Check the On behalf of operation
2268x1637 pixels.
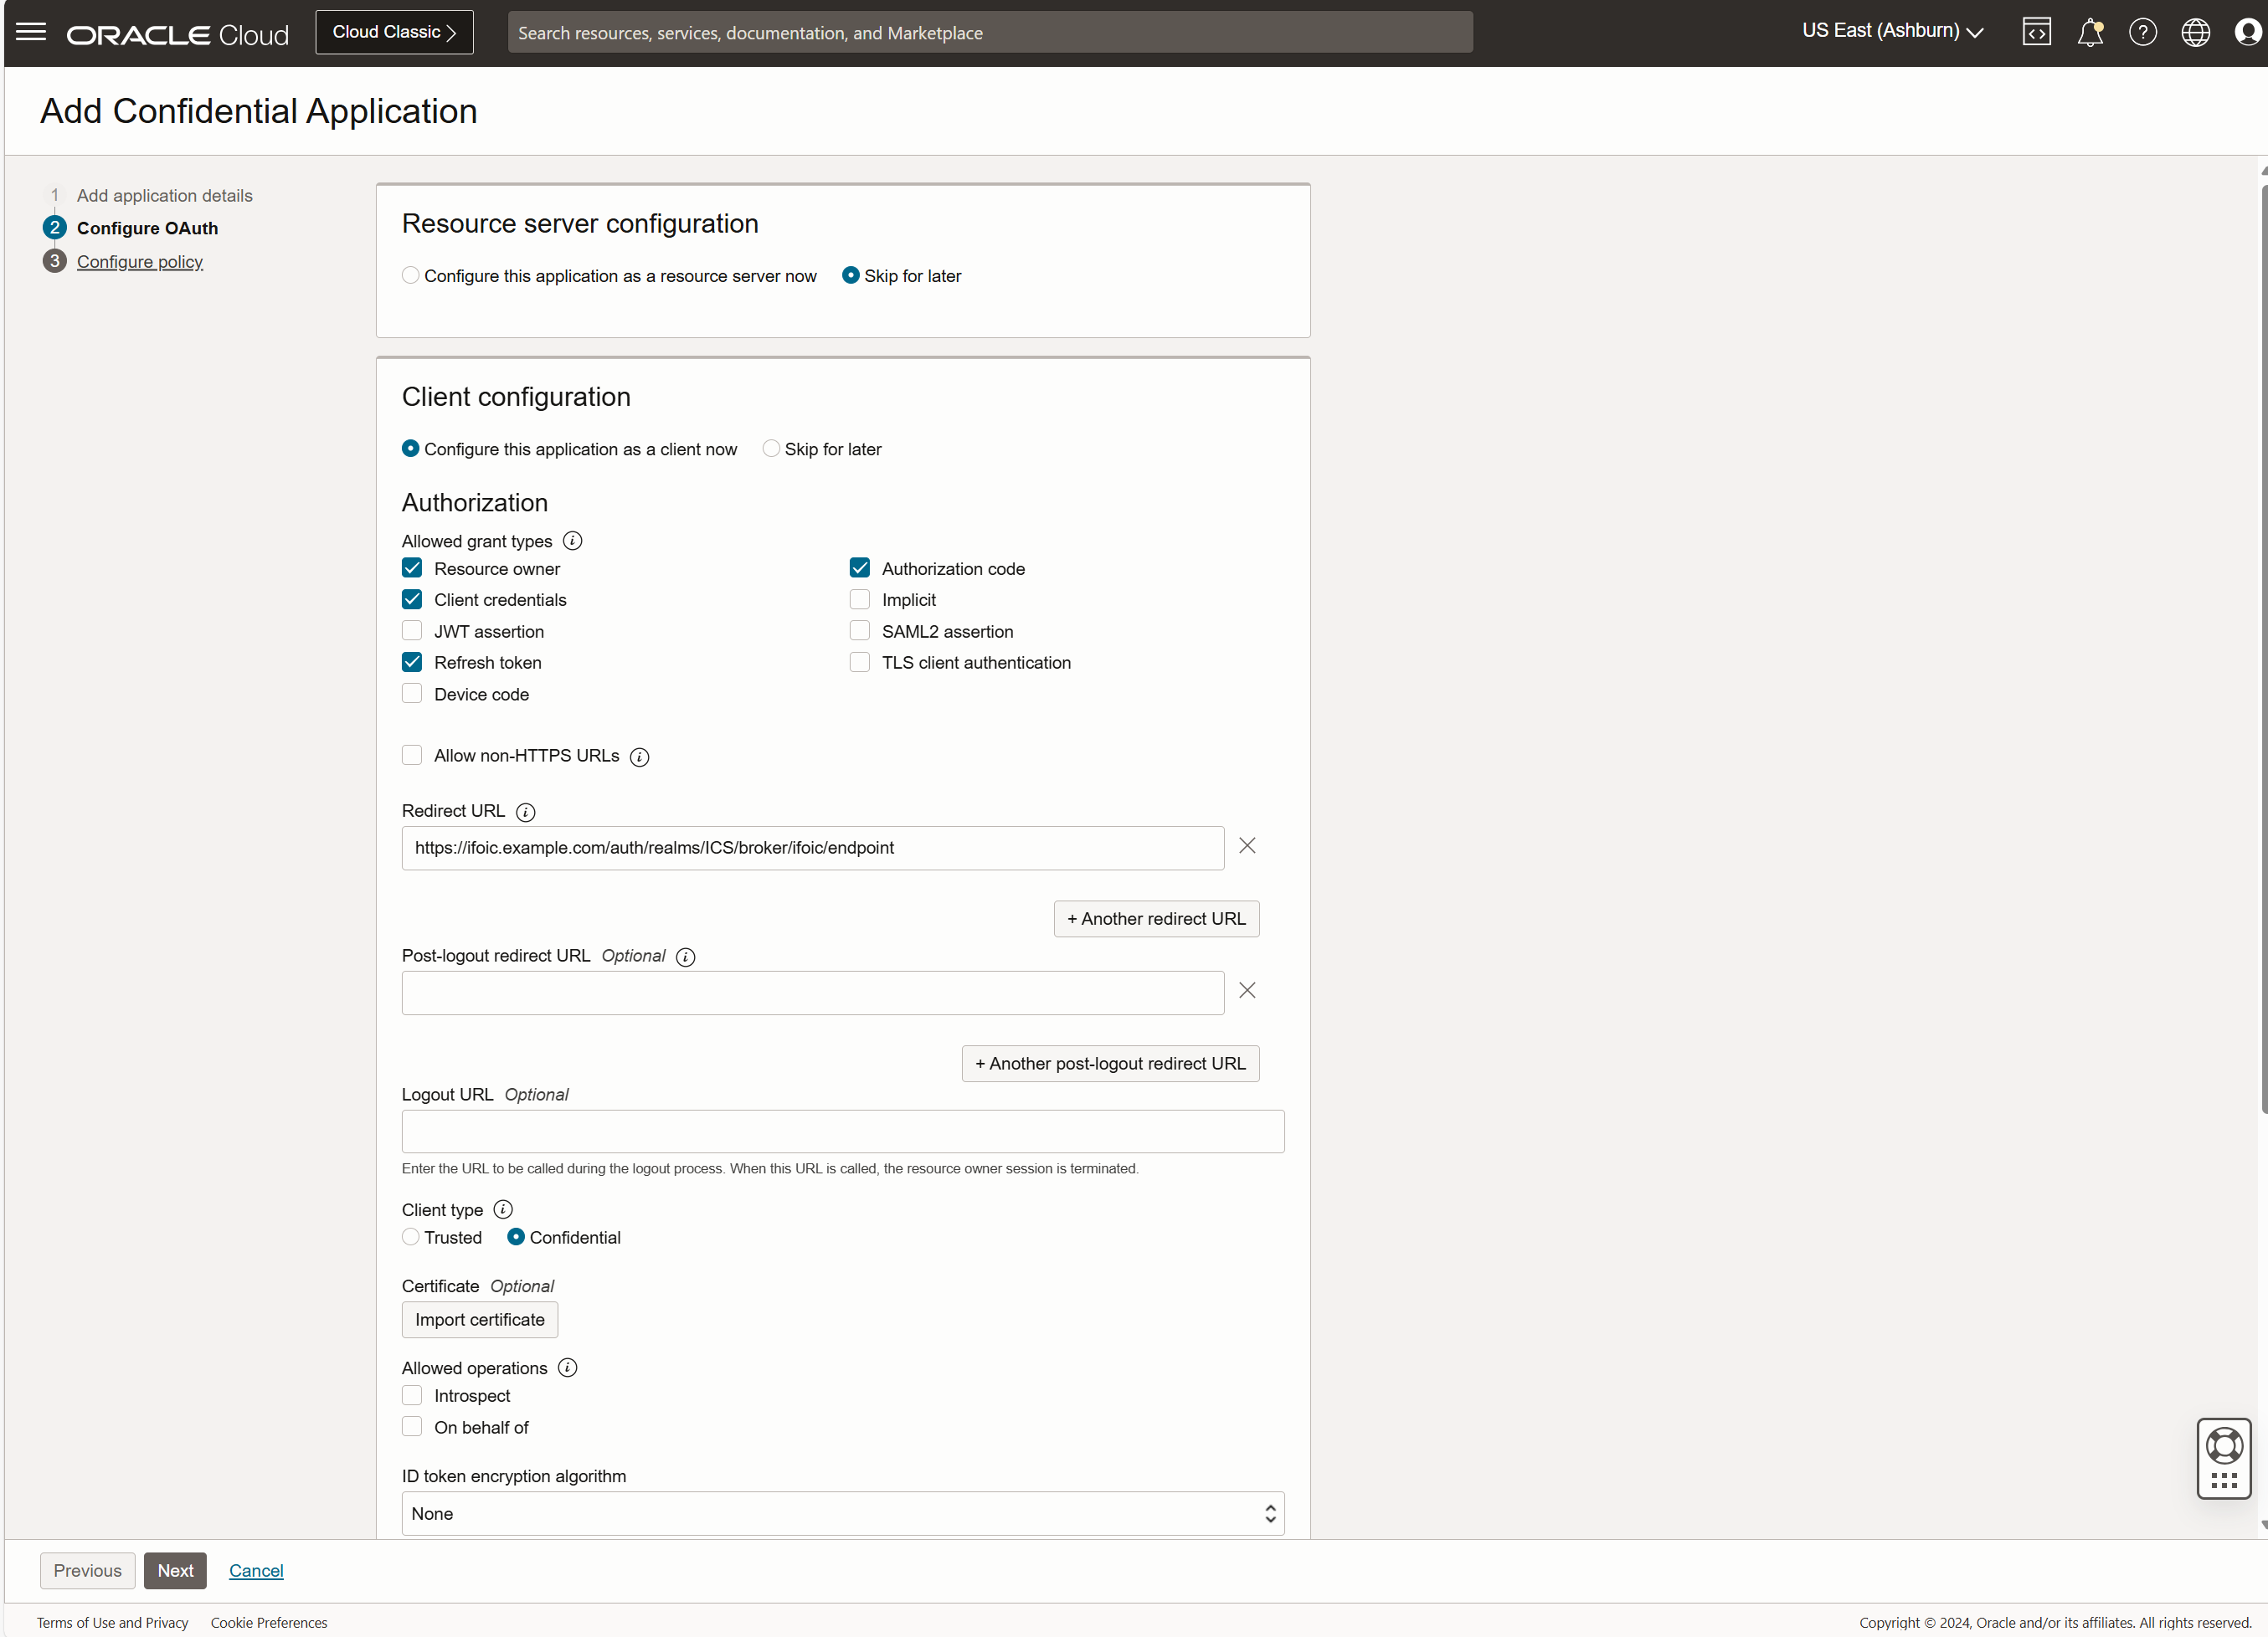point(412,1426)
